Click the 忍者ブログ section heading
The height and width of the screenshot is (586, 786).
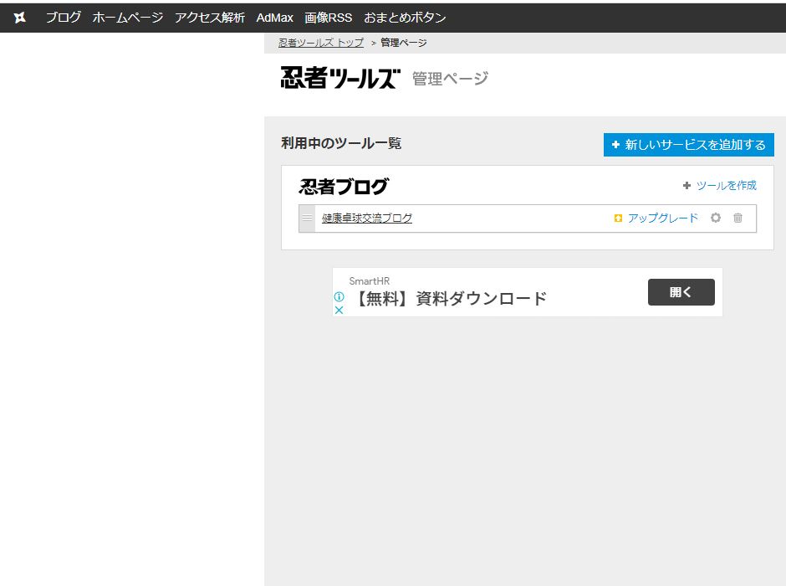[x=344, y=187]
